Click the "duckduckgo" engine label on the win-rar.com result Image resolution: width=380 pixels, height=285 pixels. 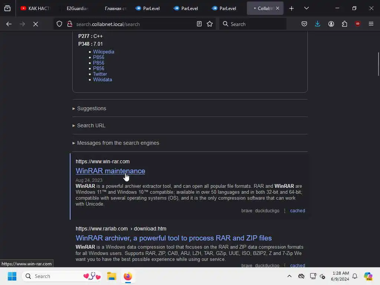coord(267,211)
